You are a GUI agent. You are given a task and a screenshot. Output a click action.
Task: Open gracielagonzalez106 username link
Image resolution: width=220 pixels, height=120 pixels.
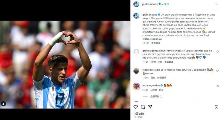point(154,51)
